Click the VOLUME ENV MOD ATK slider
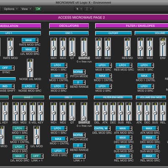Image resolution: width=168 pixels, height=168 pixels. pos(139,111)
